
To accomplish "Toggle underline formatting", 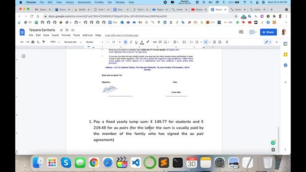I will point(136,42).
